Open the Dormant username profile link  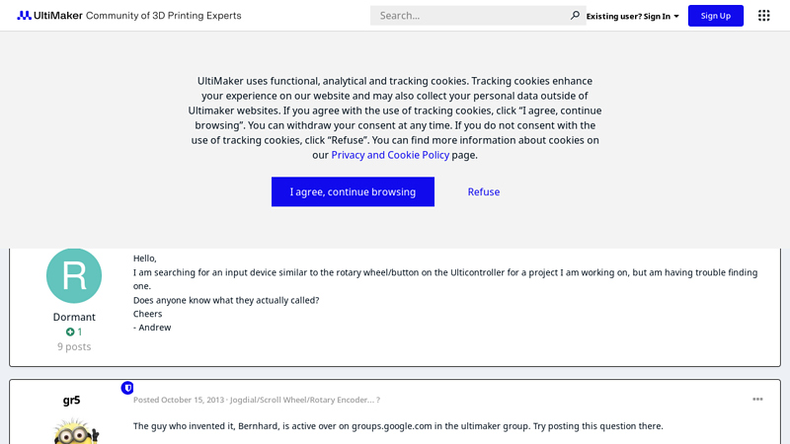click(74, 317)
